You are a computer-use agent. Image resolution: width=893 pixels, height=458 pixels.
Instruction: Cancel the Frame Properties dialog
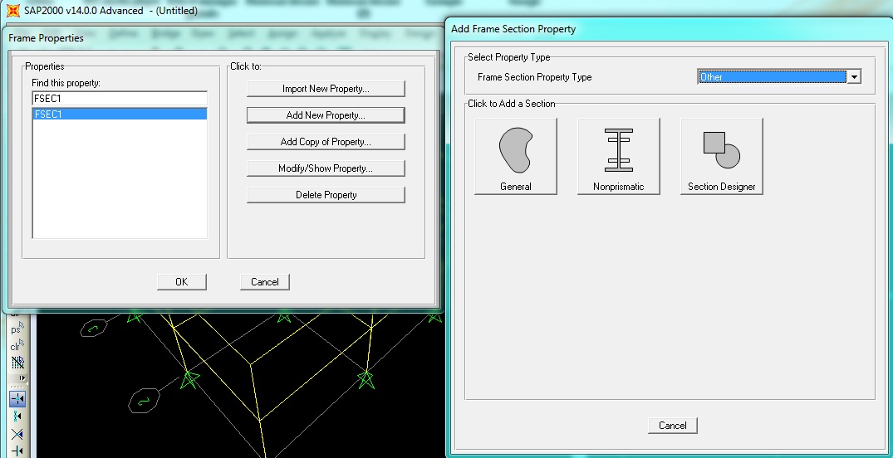click(x=265, y=281)
